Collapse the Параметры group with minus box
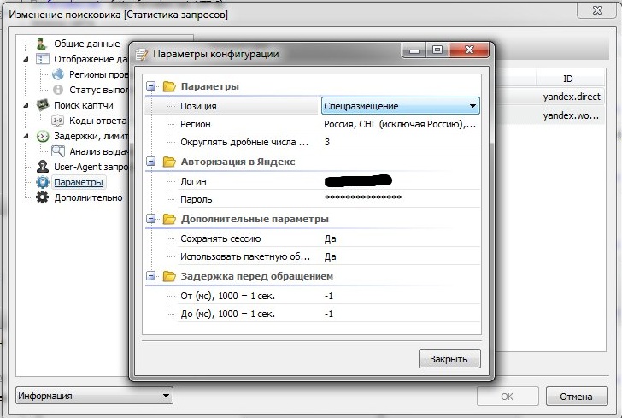Screen dimensions: 622x418 151,86
